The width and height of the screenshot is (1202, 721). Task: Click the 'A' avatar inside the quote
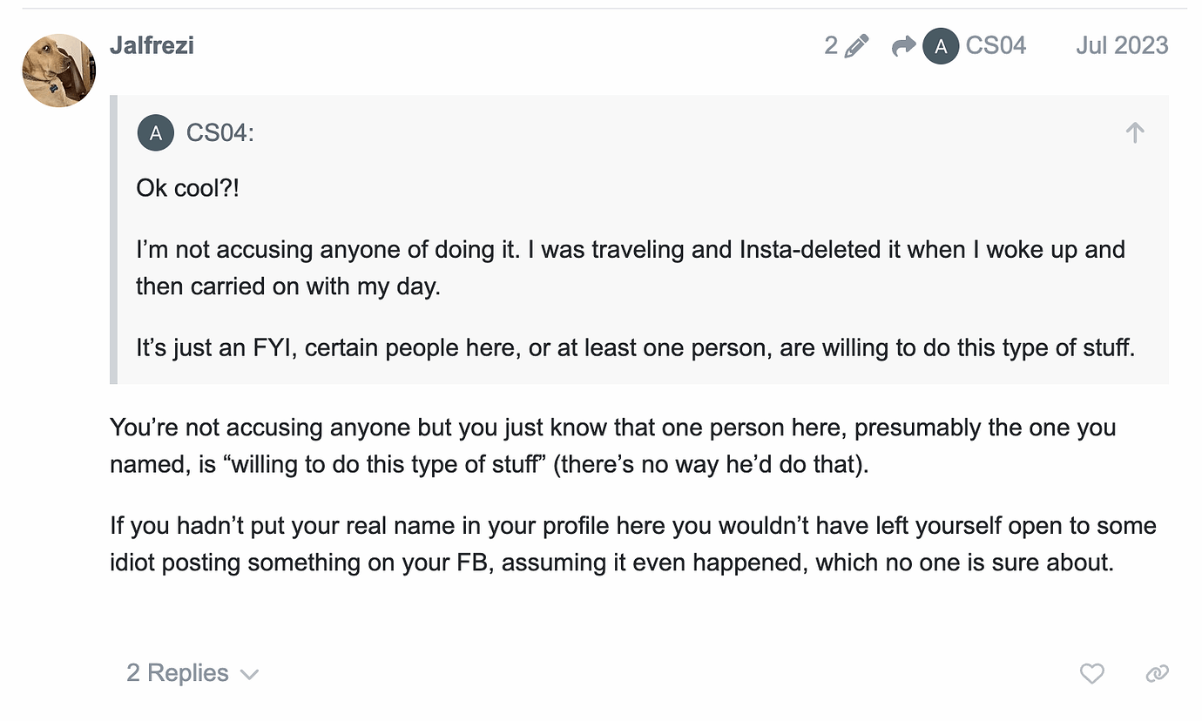click(x=155, y=133)
